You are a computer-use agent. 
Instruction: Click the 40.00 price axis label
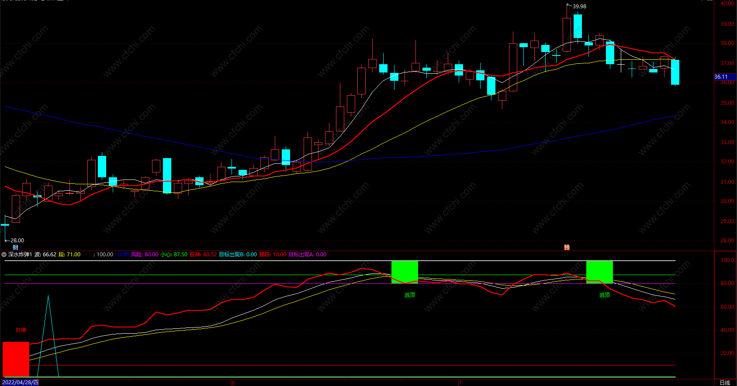pyautogui.click(x=727, y=3)
